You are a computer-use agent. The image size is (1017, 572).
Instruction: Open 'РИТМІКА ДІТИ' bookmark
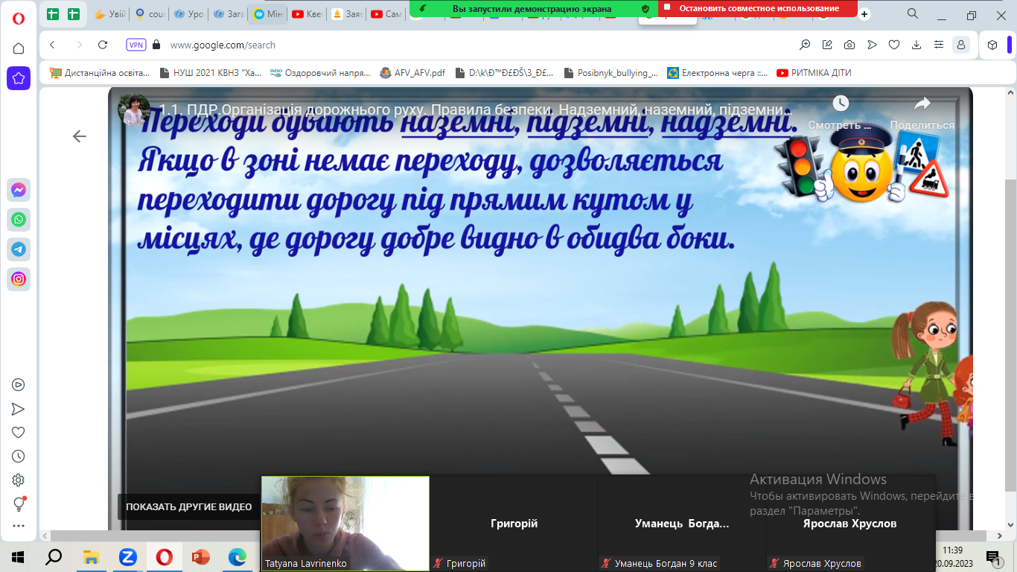click(813, 73)
